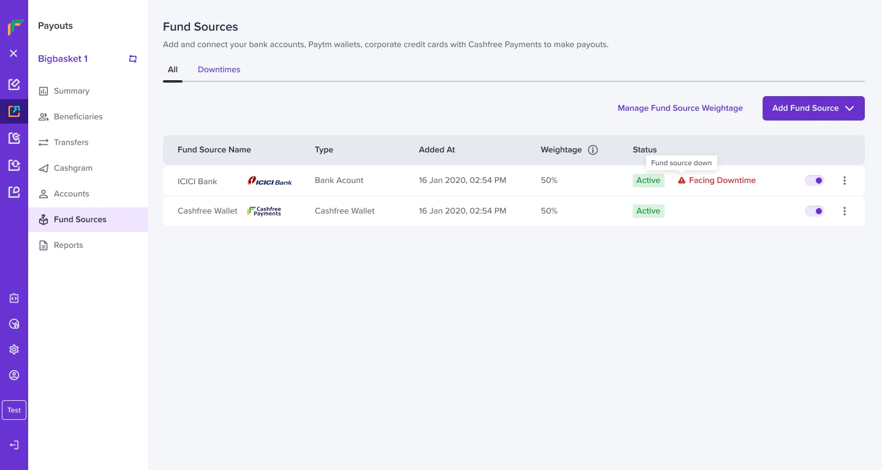Click the Summary chart icon
The image size is (882, 470).
pos(43,91)
